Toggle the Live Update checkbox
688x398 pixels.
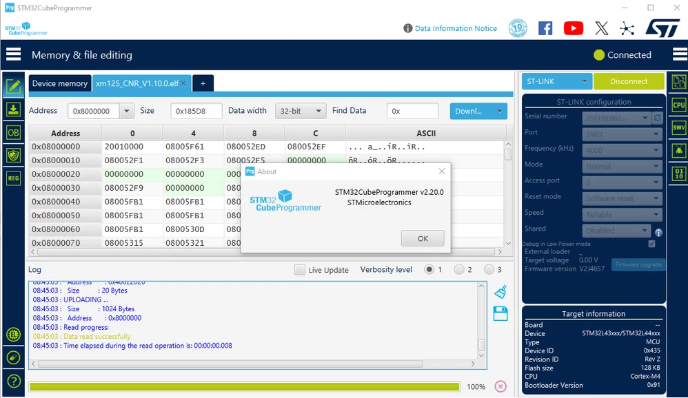[x=300, y=269]
